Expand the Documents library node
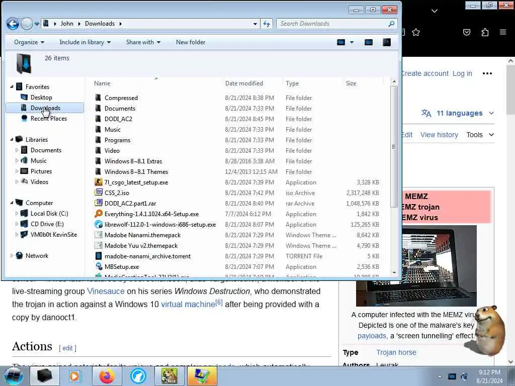Image resolution: width=515 pixels, height=386 pixels. 17,150
